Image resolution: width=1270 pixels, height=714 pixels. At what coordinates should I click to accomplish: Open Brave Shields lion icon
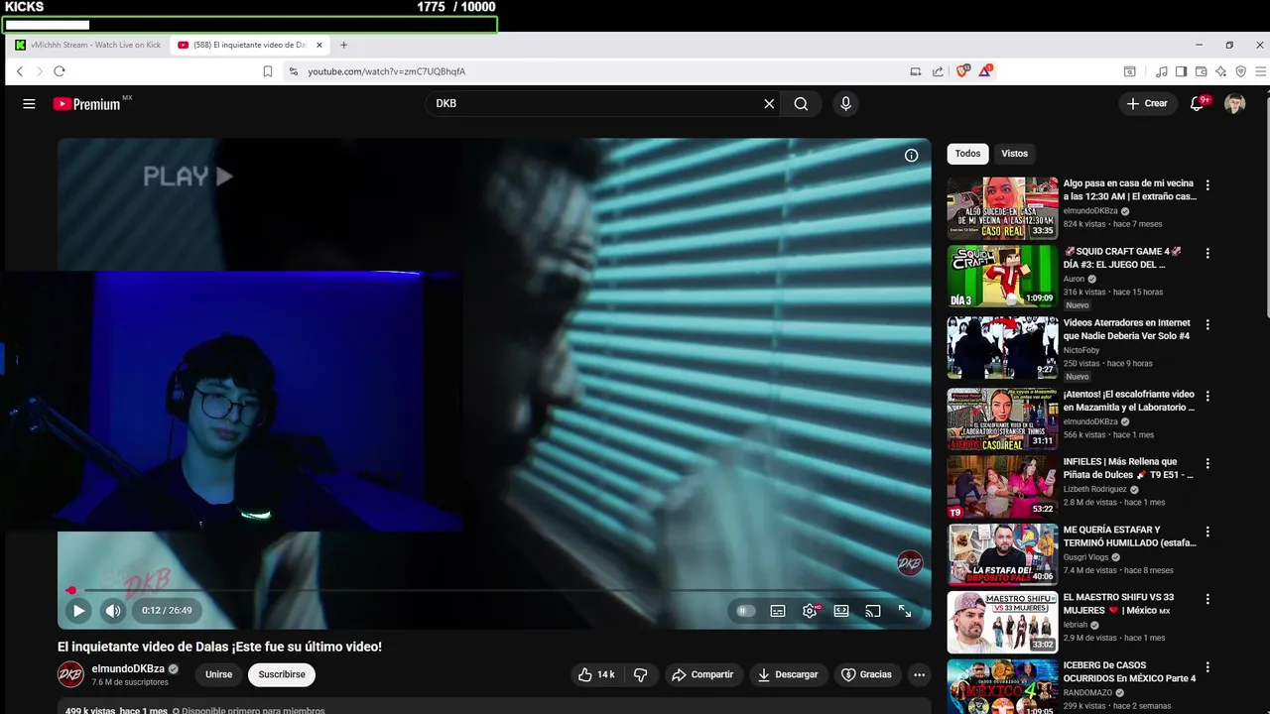[x=962, y=71]
